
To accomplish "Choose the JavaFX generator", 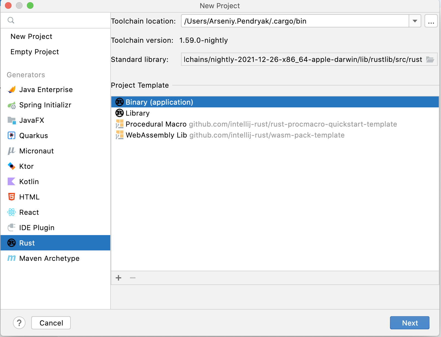I will [55, 120].
